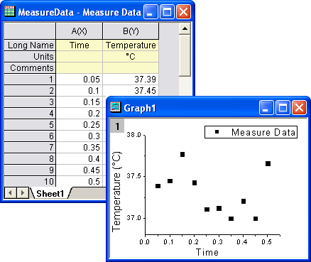
Task: Click the Time cell with value 0.1
Action: [80, 91]
